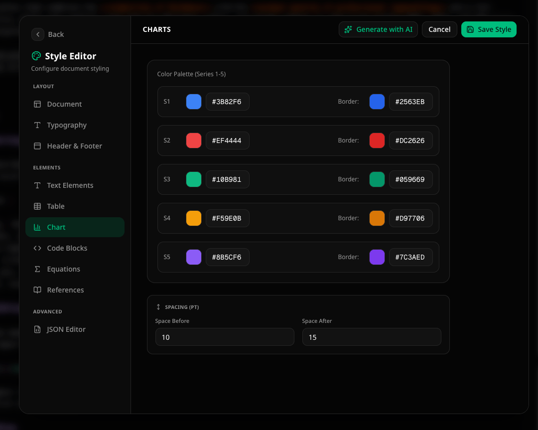
Task: Edit the #EF4444 hex field
Action: pos(228,141)
